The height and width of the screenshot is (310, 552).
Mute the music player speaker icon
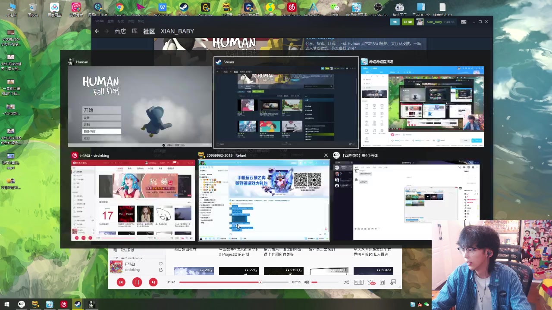pyautogui.click(x=307, y=282)
